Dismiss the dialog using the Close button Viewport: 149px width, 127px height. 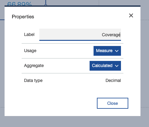(112, 103)
